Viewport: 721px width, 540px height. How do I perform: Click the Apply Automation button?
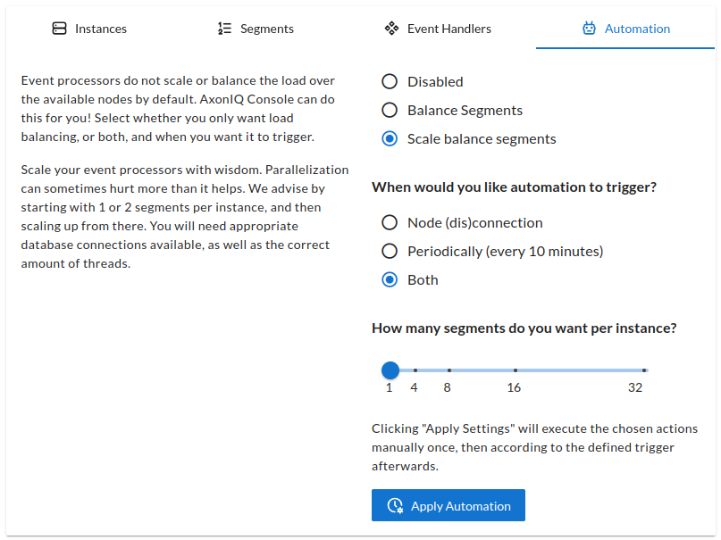click(449, 504)
